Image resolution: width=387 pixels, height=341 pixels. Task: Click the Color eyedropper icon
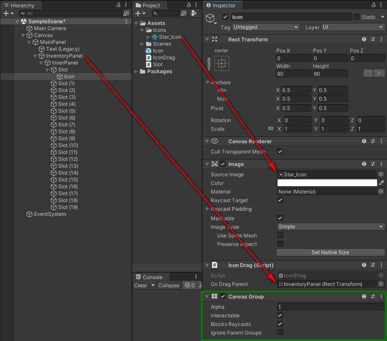[381, 183]
